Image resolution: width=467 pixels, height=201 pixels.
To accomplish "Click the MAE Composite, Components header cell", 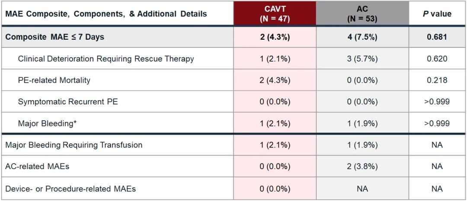I will pyautogui.click(x=106, y=14).
